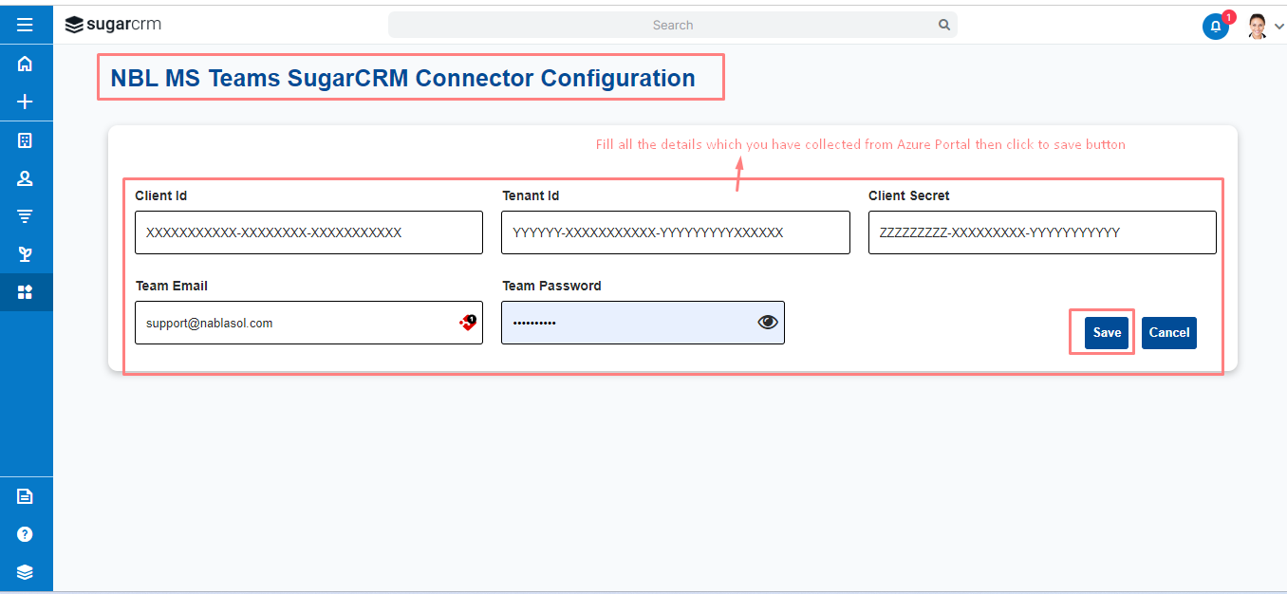Focus the Tenant Id input field
The width and height of the screenshot is (1287, 594).
676,232
